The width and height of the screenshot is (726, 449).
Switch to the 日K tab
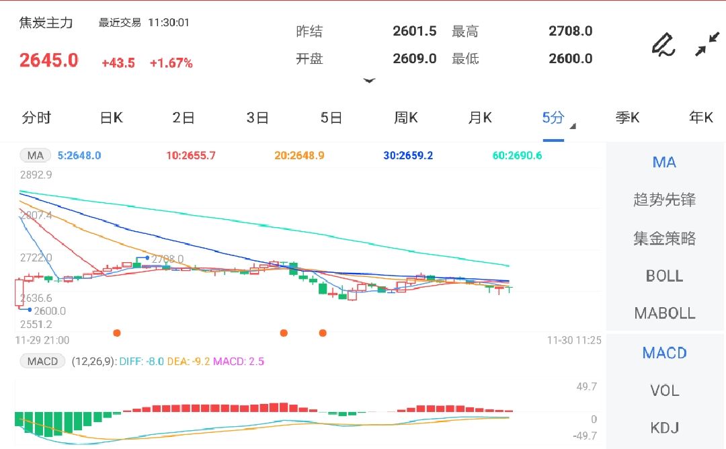(111, 118)
